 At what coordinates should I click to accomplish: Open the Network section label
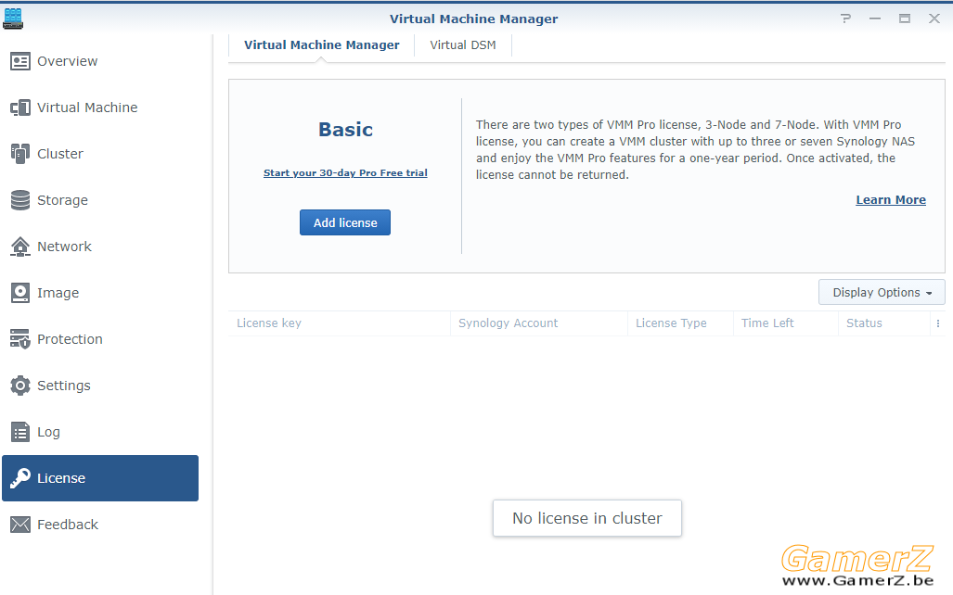pyautogui.click(x=64, y=247)
